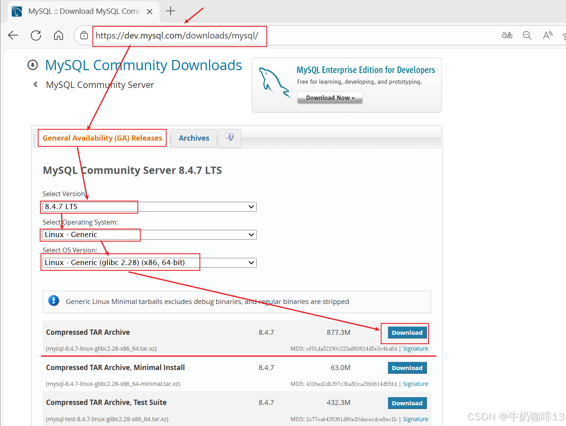Image resolution: width=566 pixels, height=426 pixels.
Task: View site info via lock icon
Action: point(84,35)
